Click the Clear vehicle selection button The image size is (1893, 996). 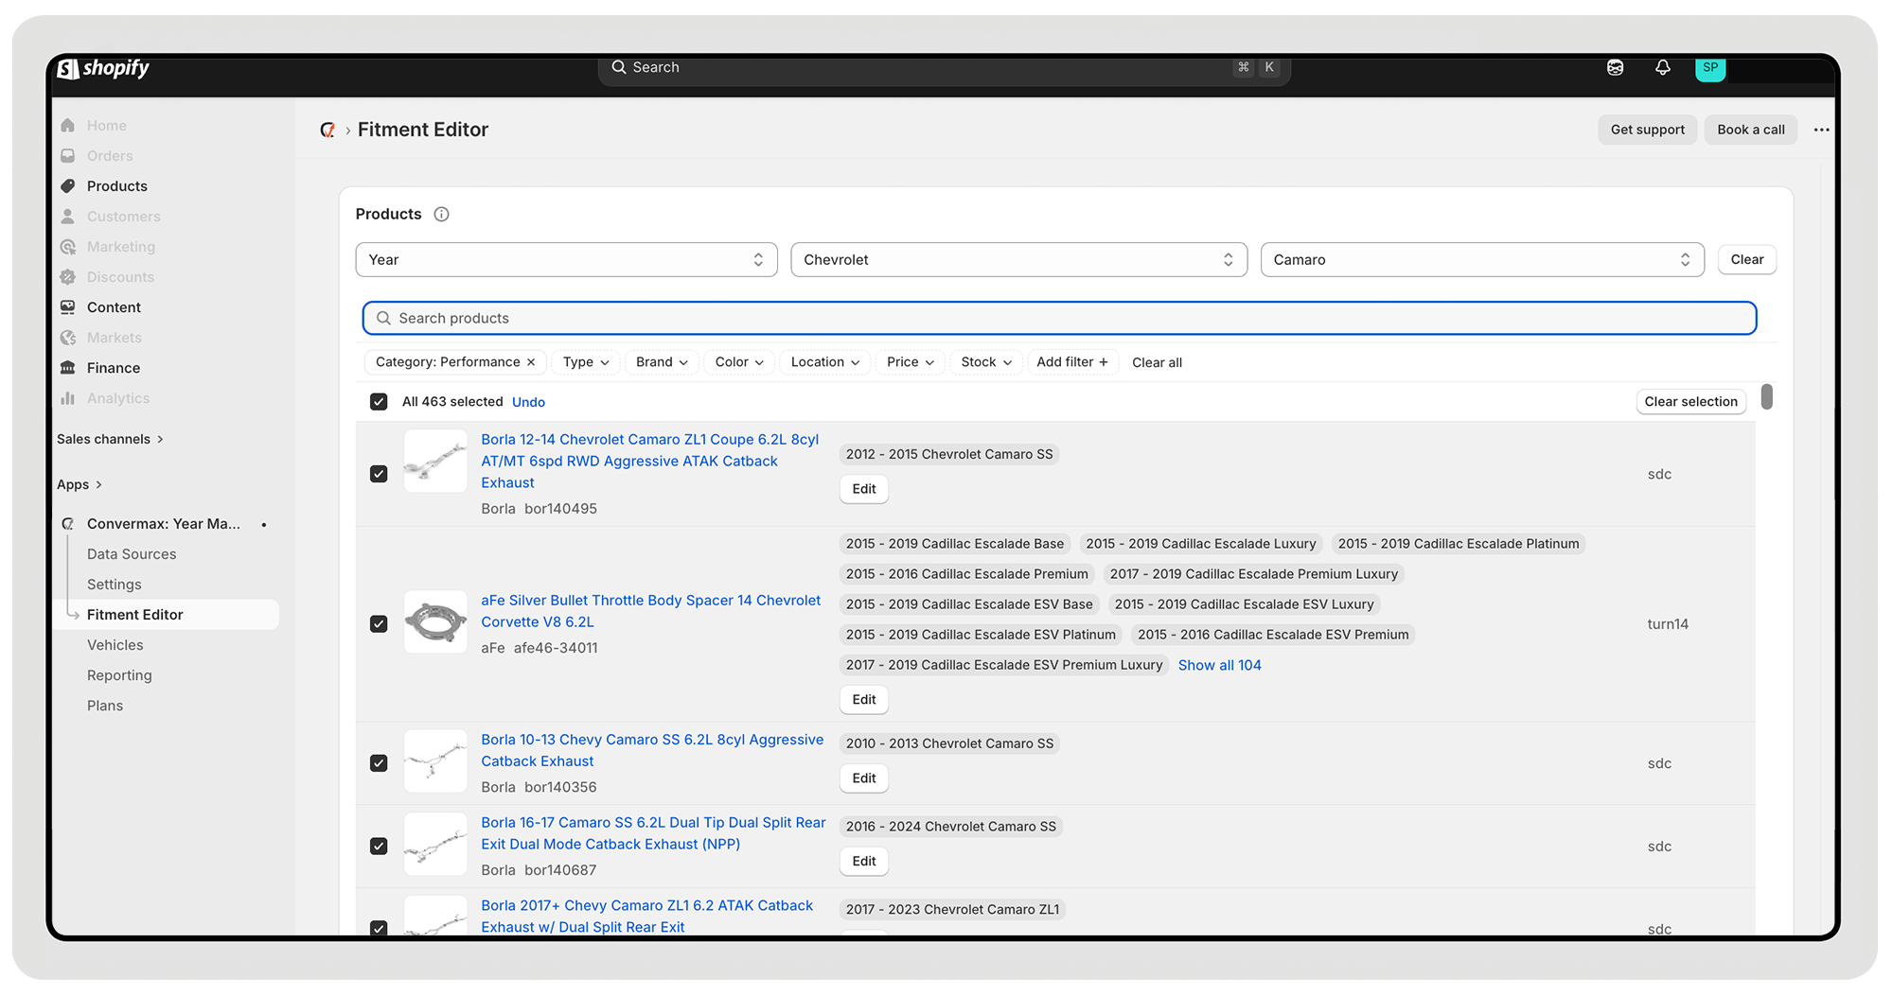(1747, 259)
